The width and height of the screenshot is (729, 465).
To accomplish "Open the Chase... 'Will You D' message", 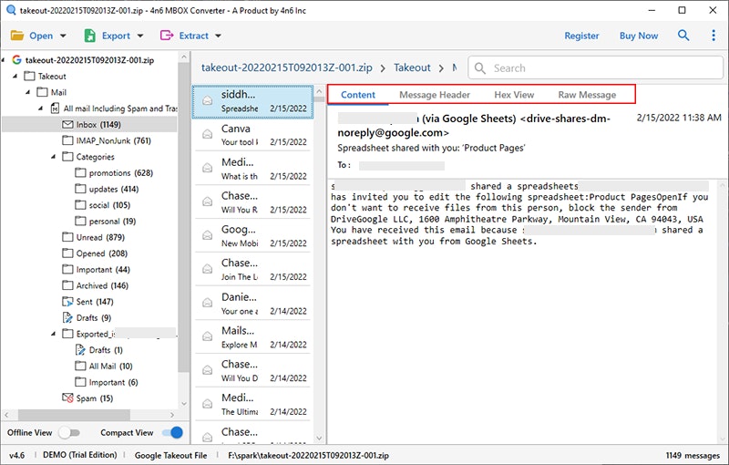I will click(252, 370).
